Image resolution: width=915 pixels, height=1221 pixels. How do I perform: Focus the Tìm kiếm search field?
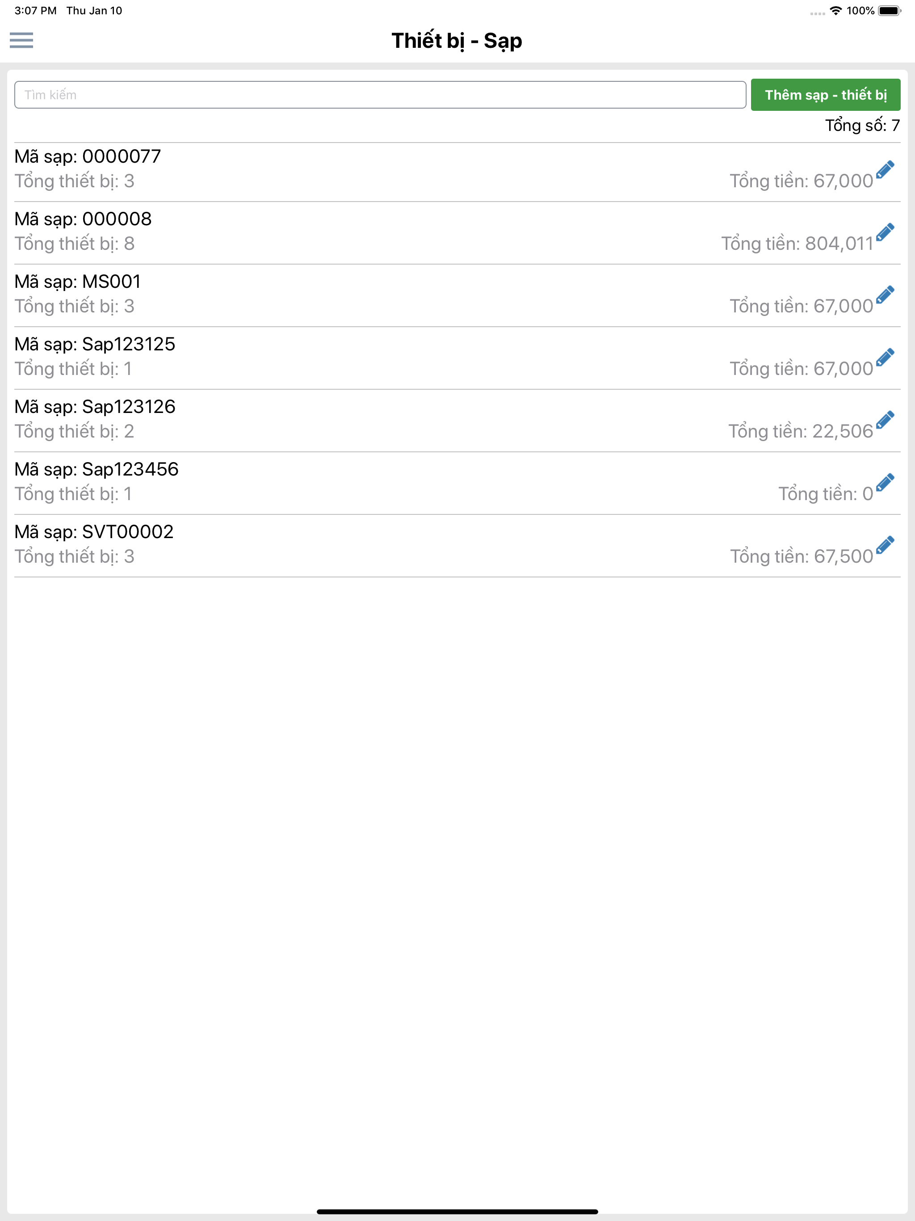(380, 95)
